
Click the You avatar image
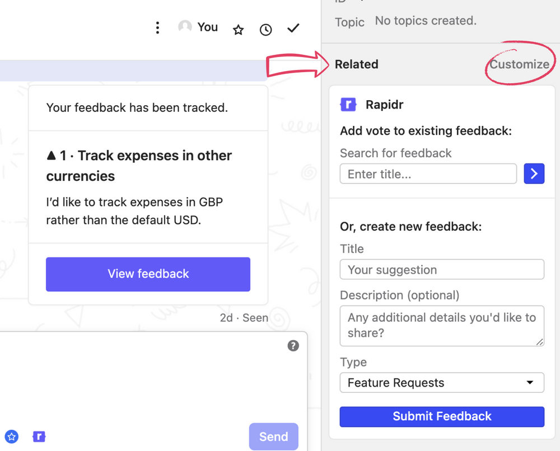click(185, 26)
